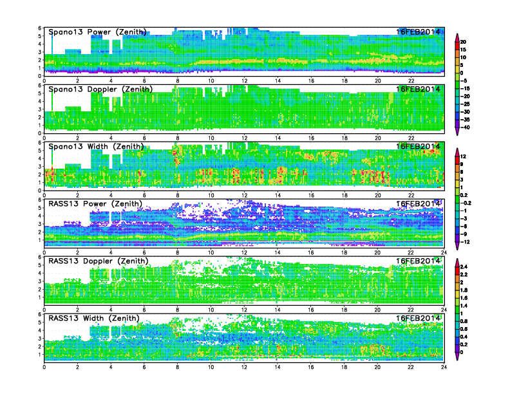Click the yellow segment near 1.6 on bottom colorbar

[457, 294]
